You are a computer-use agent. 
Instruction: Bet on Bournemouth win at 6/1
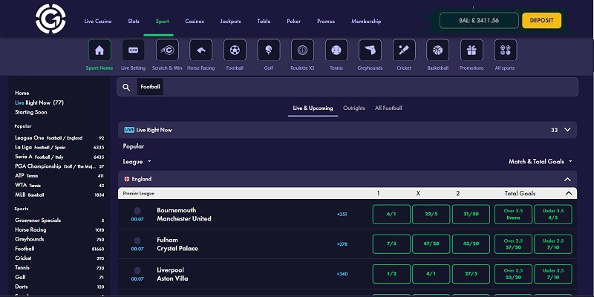[x=391, y=215]
